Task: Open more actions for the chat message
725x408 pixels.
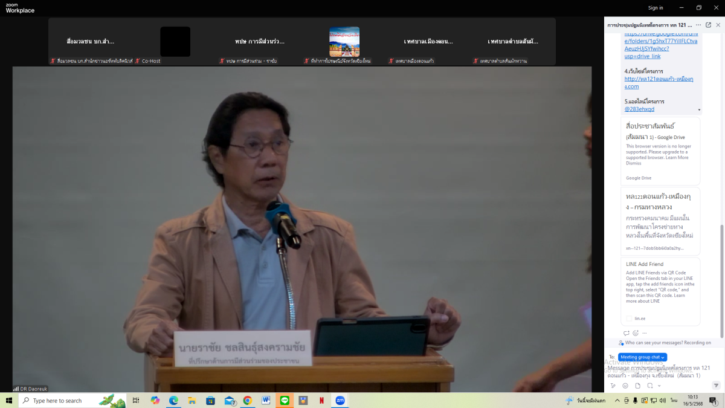Action: [645, 333]
